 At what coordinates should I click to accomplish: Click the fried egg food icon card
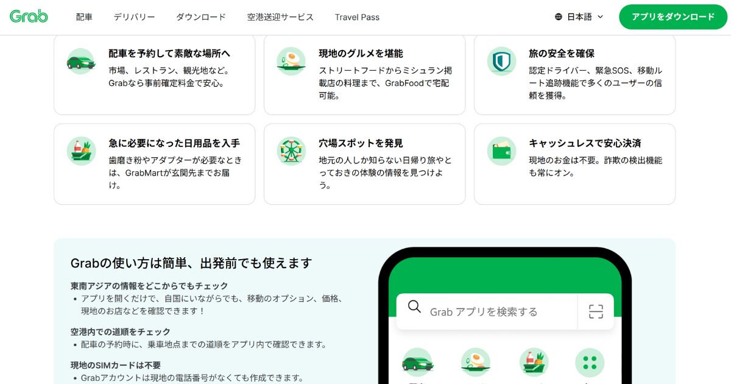coord(291,62)
